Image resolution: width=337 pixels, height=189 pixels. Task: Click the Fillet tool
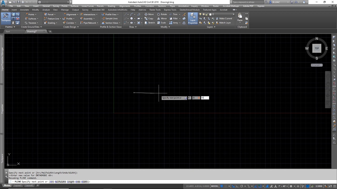coord(173,19)
